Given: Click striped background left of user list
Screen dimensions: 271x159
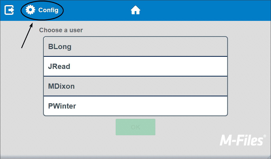Looking at the screenshot, I should pos(21,79).
